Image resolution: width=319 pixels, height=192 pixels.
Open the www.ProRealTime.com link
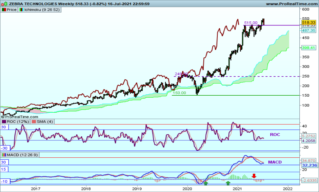(x=292, y=4)
